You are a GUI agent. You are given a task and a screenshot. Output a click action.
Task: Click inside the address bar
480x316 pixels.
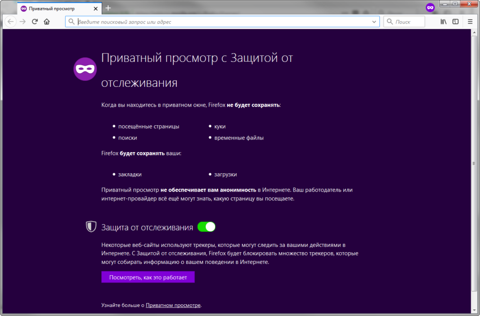point(211,21)
